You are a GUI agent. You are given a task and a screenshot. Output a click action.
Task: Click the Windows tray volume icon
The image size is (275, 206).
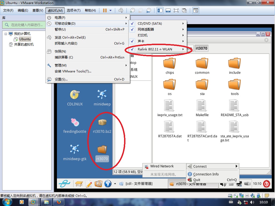coord(252,202)
